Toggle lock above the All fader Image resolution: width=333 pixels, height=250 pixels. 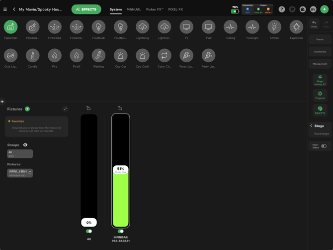click(88, 108)
